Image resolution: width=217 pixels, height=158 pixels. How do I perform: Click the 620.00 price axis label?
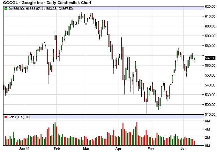pyautogui.click(x=210, y=6)
